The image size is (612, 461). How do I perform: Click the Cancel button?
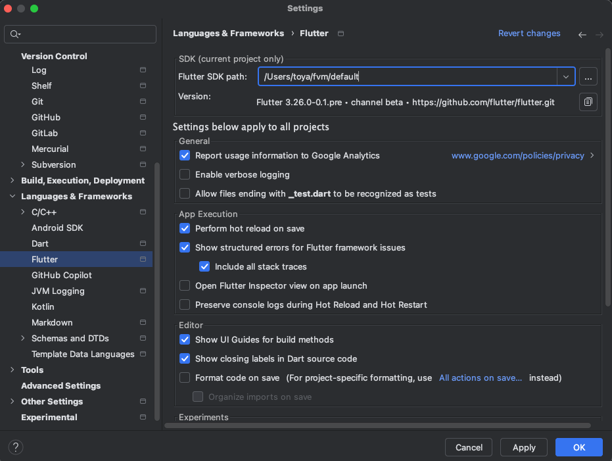click(468, 447)
